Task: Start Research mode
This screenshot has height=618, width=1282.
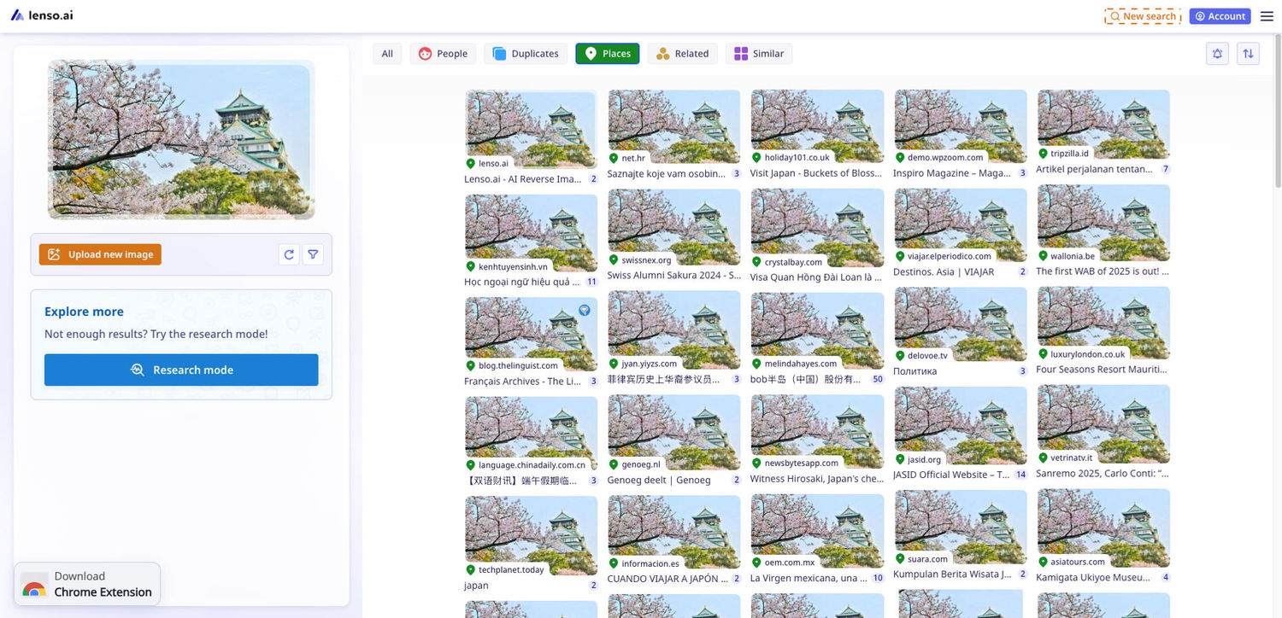Action: pos(181,370)
